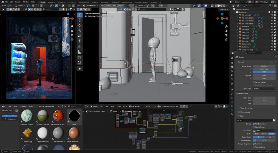Select the RGB color mode button
Viewport: 278px width, 153px height.
tap(264, 134)
